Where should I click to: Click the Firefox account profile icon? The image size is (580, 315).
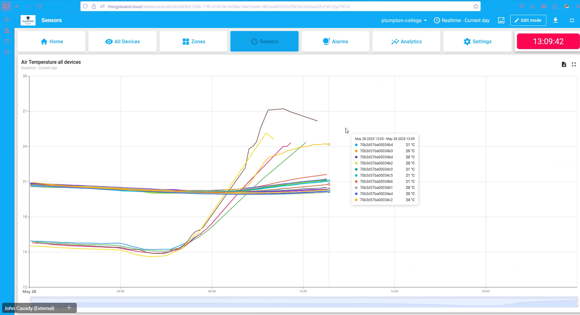544,6
